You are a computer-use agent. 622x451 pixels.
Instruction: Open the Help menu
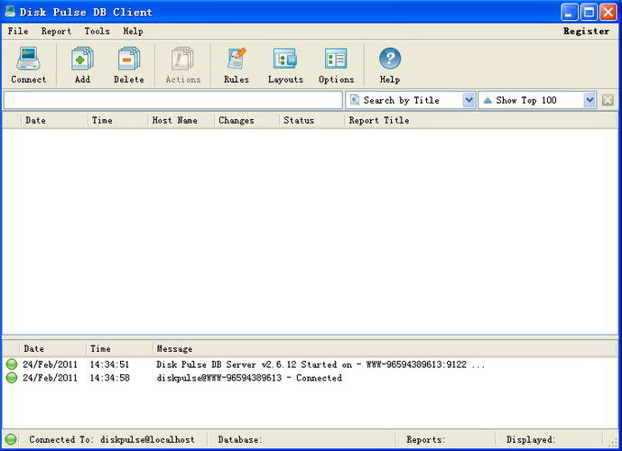click(133, 31)
